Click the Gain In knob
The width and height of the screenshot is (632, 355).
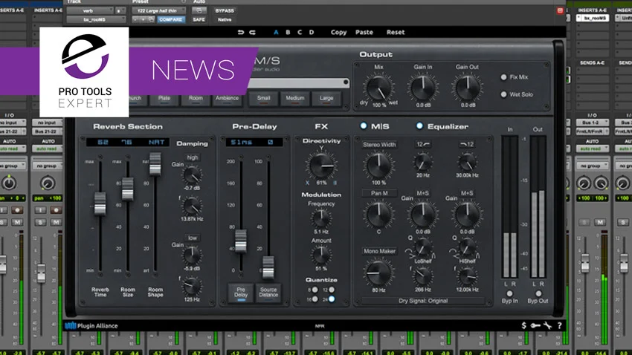[x=423, y=88]
